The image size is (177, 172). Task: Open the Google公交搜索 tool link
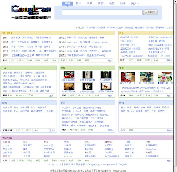pos(115,27)
